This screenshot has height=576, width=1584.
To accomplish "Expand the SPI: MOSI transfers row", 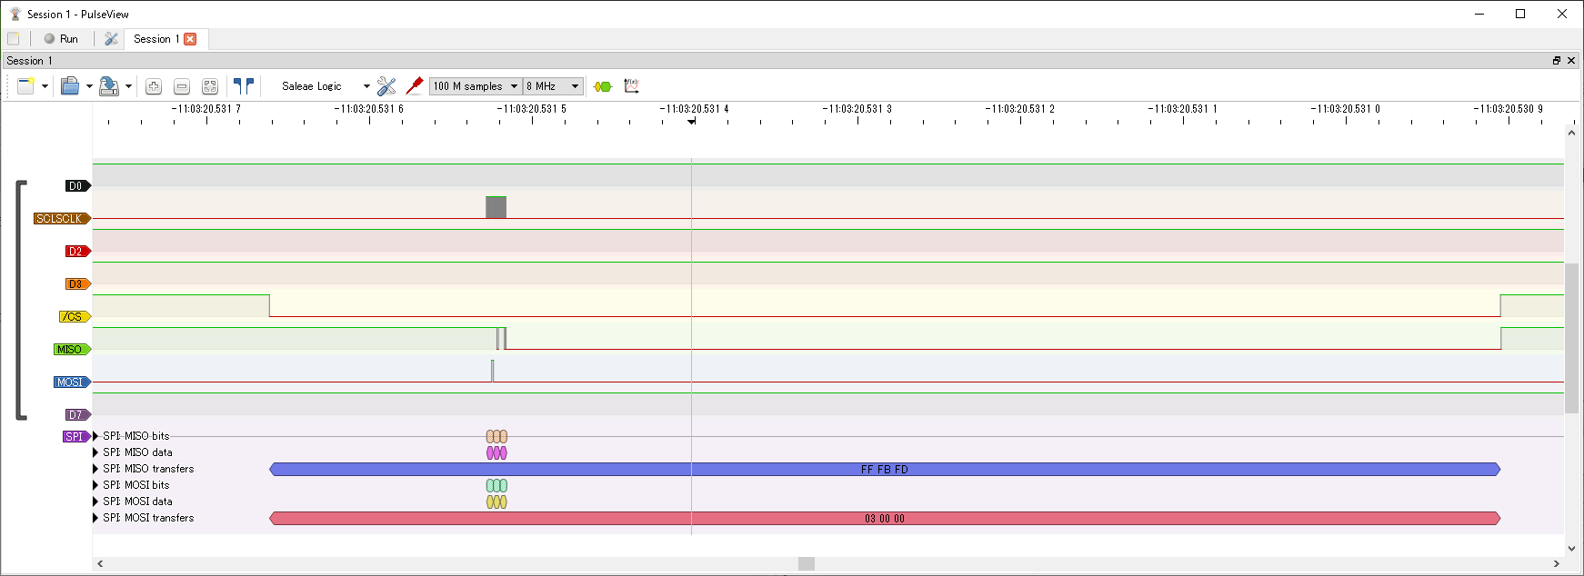I will [95, 518].
